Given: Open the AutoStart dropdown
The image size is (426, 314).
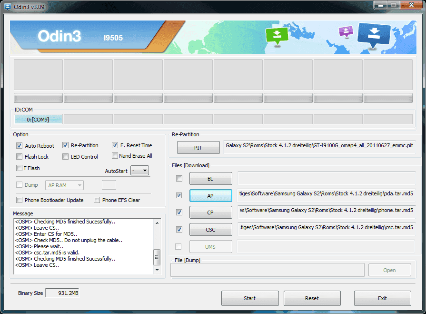Looking at the screenshot, I should (139, 171).
